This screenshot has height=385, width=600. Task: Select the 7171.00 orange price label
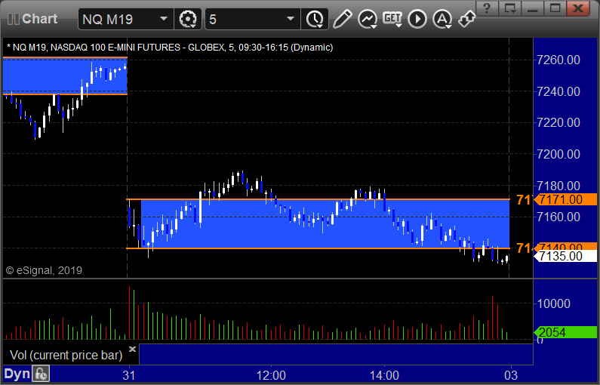(565, 199)
